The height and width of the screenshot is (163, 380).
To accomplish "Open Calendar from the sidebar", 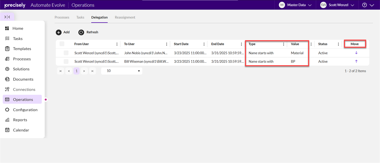I will [x=21, y=130].
